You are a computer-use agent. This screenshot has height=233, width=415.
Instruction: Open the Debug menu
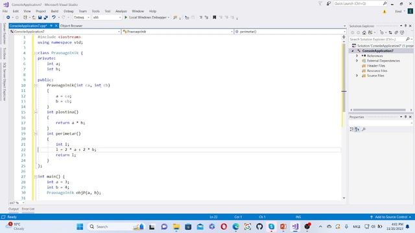(68, 11)
